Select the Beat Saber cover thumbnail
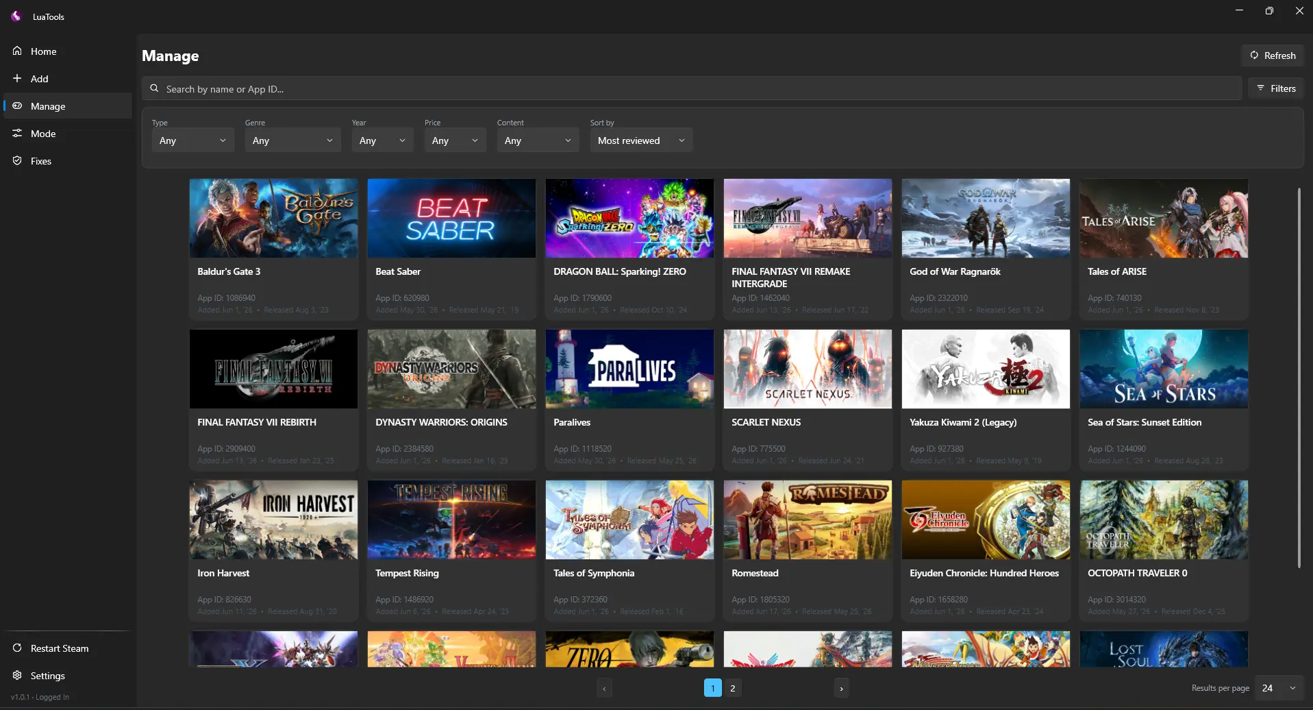This screenshot has height=710, width=1313. (451, 219)
